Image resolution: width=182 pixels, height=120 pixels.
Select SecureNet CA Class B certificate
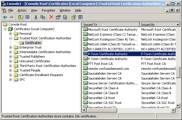[x=103, y=93]
